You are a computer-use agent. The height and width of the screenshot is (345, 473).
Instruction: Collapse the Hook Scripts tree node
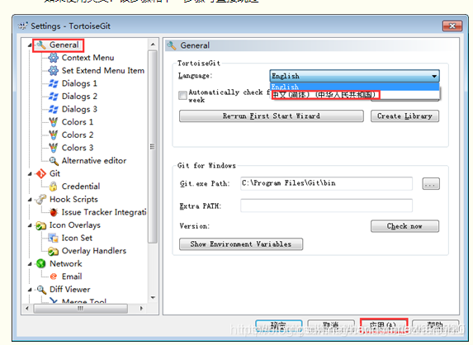(x=30, y=200)
